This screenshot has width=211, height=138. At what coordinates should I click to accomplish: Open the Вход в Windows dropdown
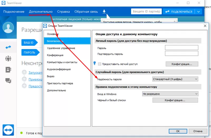pos(170,94)
